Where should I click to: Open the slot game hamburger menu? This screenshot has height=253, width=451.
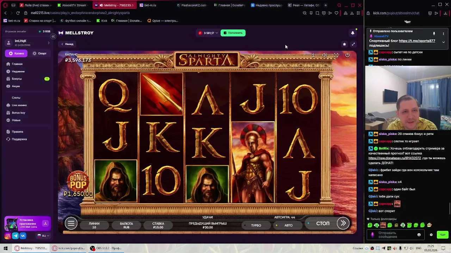click(x=71, y=223)
